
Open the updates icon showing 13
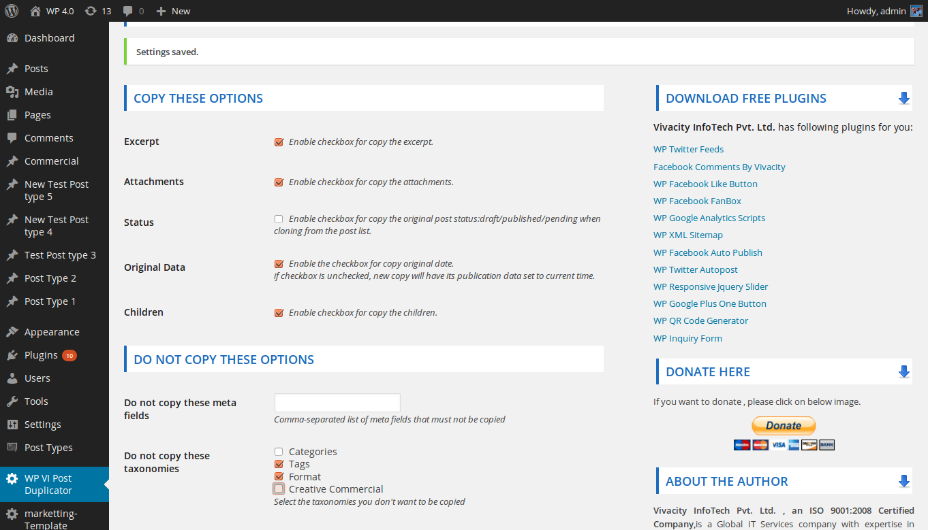tap(91, 11)
